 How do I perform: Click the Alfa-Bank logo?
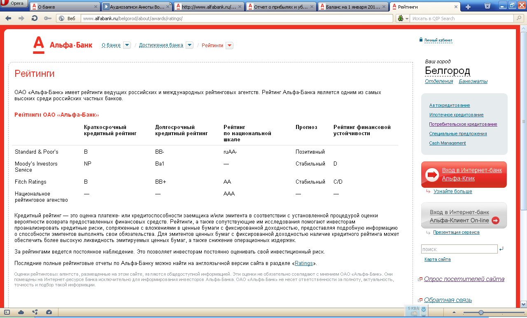(x=63, y=45)
